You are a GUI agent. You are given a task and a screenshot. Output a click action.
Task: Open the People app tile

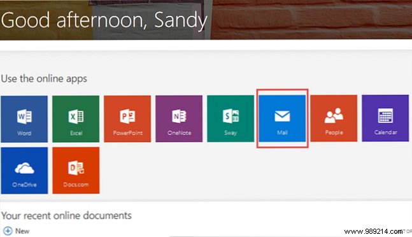click(x=334, y=118)
